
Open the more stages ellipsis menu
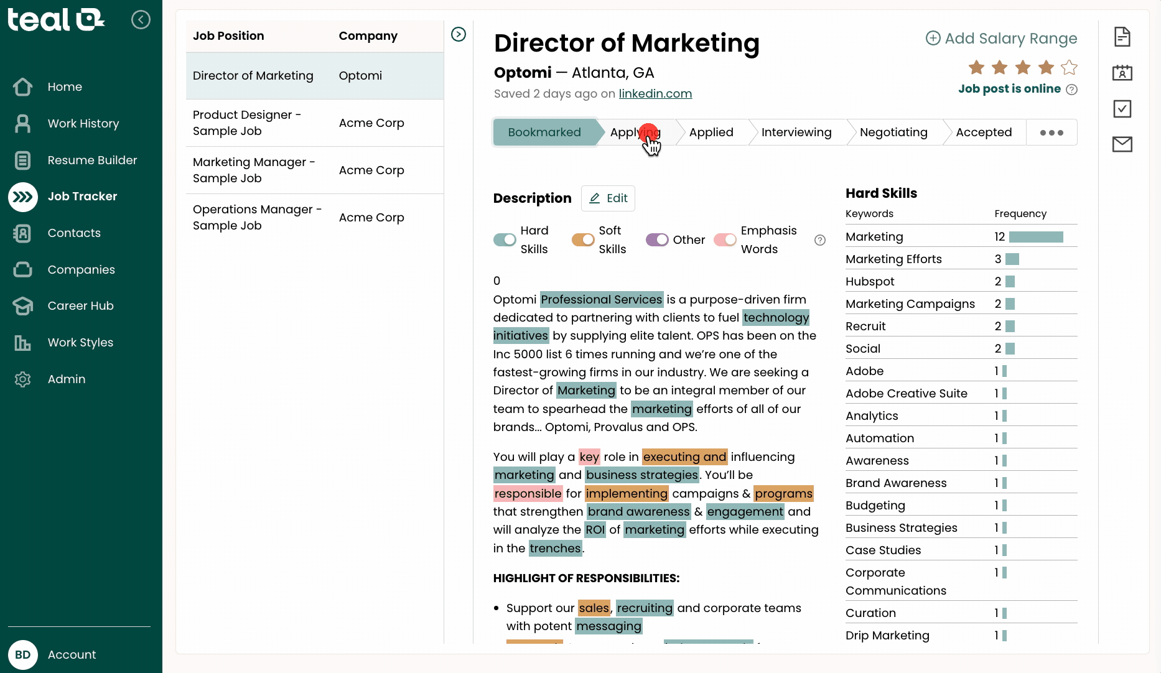pyautogui.click(x=1051, y=132)
